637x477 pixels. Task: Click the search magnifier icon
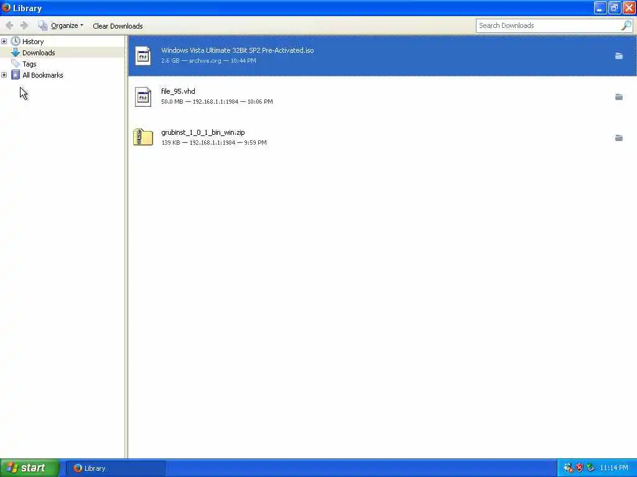[626, 25]
